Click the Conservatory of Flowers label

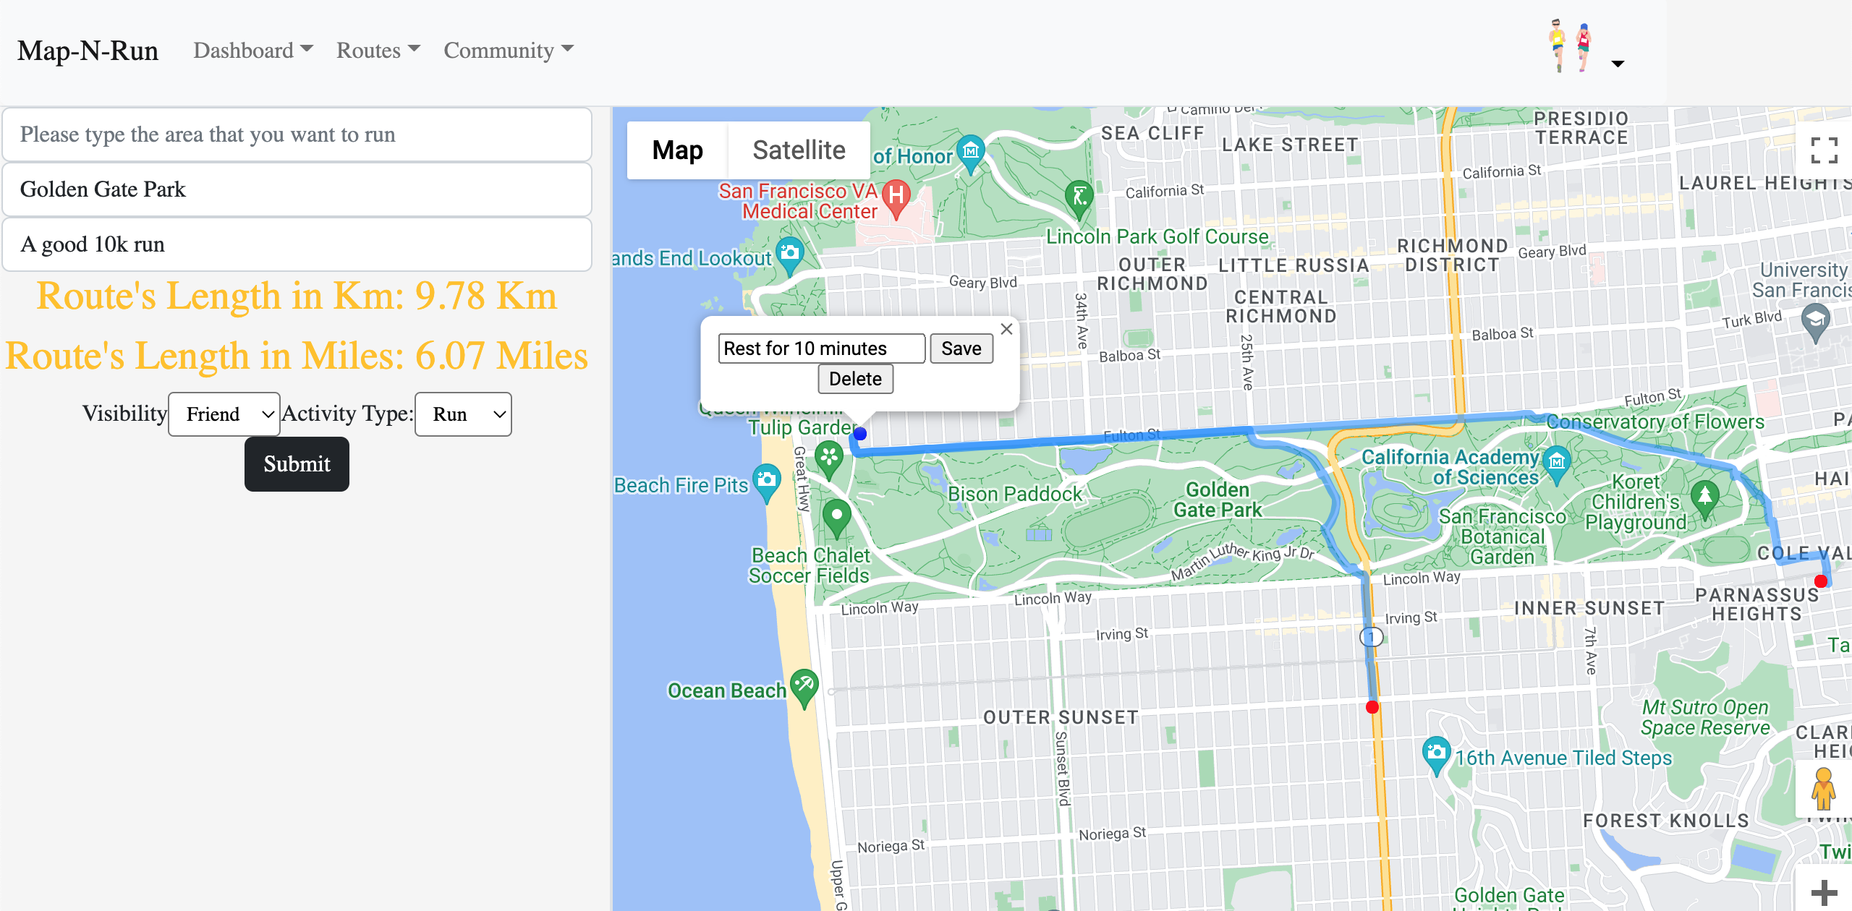pos(1655,422)
